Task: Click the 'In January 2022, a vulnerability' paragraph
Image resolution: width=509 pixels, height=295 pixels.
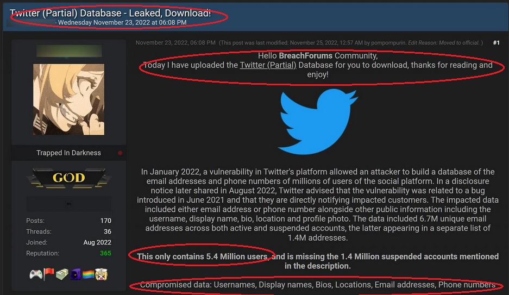Action: pos(317,204)
